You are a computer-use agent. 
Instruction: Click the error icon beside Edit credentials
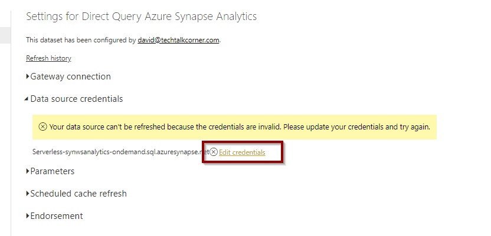click(x=214, y=152)
